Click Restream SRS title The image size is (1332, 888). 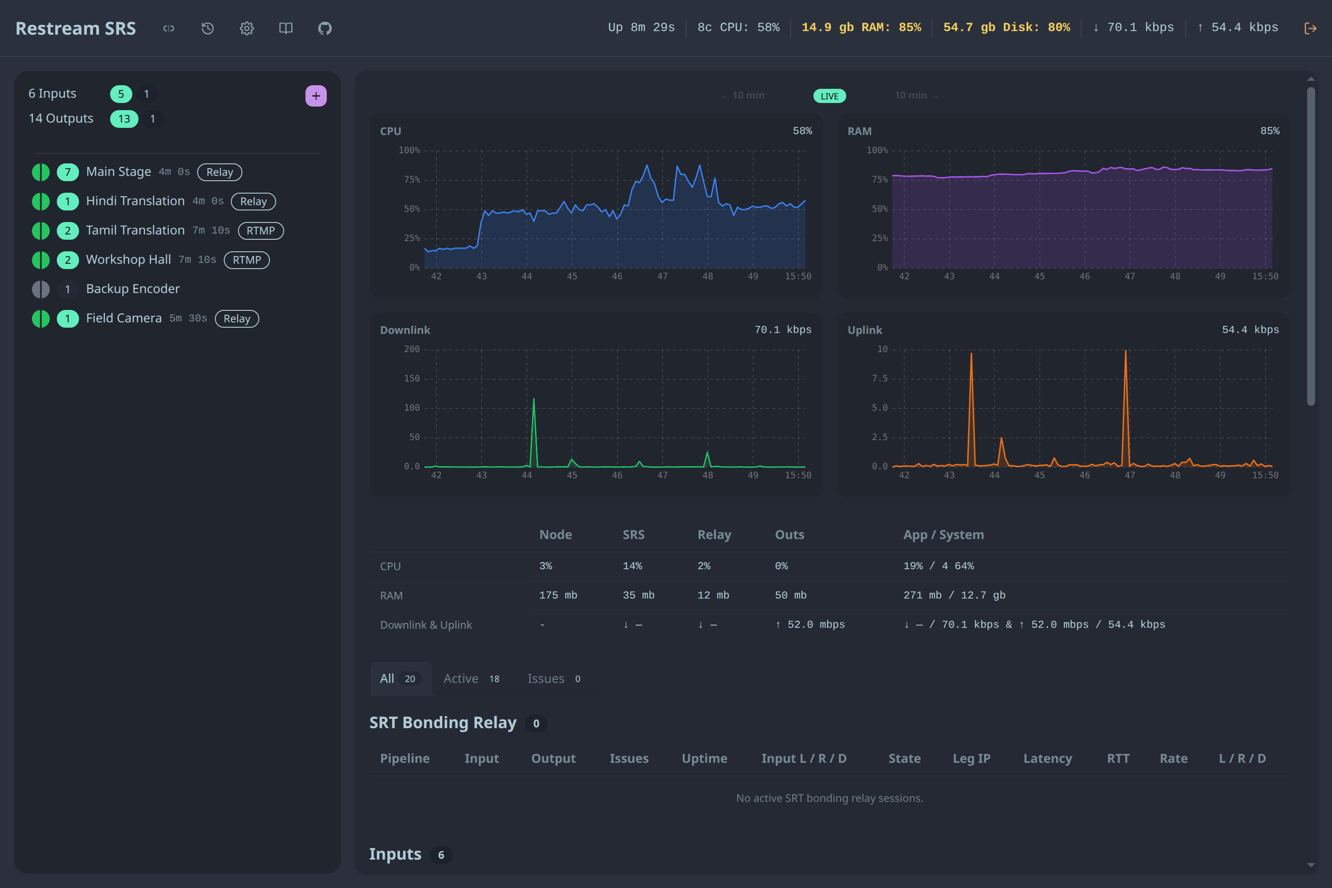pos(75,28)
